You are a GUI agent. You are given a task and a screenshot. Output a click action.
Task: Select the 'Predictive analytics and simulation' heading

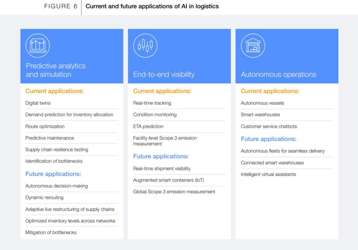pos(55,70)
